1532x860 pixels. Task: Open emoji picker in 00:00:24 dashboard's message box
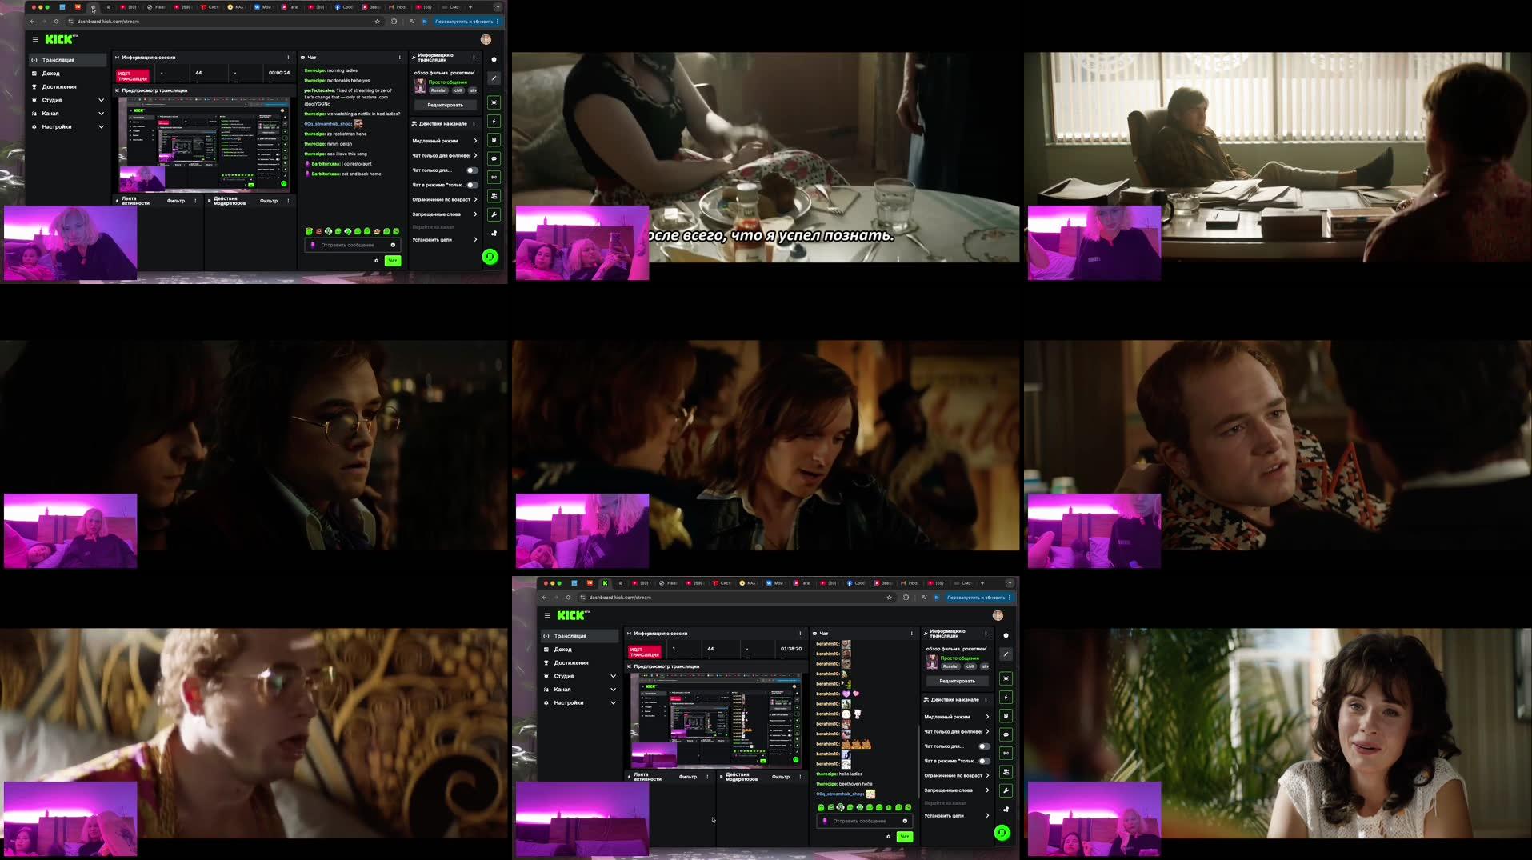(x=393, y=245)
